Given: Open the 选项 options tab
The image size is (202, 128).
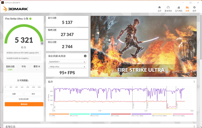Looking at the screenshot, I should (x=194, y=9).
